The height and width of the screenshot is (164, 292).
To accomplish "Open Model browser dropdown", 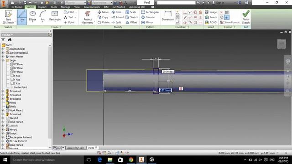I will (x=7, y=35).
